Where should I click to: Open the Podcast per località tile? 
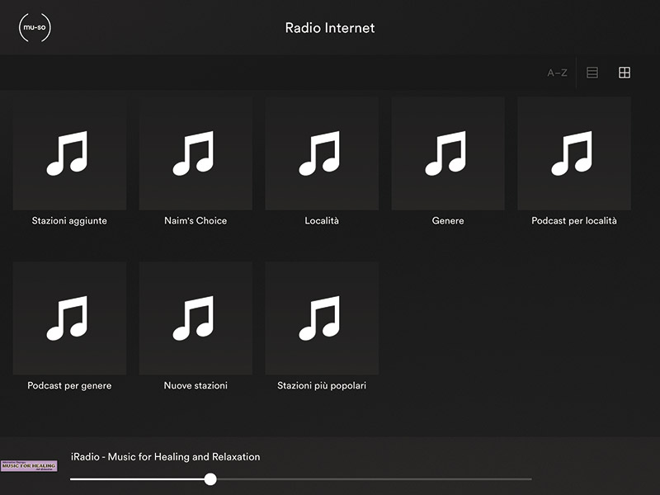[574, 153]
